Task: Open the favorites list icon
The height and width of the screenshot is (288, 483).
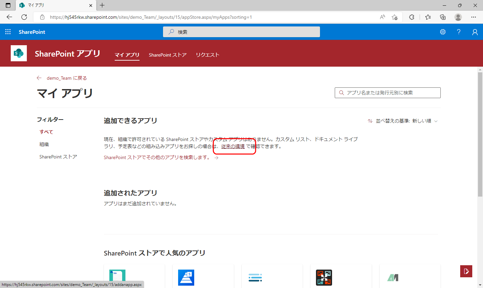Action: coord(428,17)
